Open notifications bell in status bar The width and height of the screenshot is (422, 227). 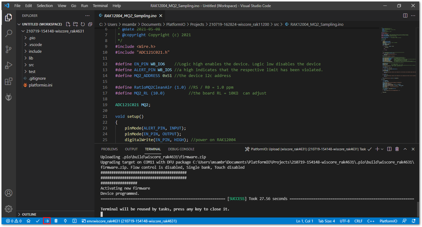click(414, 221)
